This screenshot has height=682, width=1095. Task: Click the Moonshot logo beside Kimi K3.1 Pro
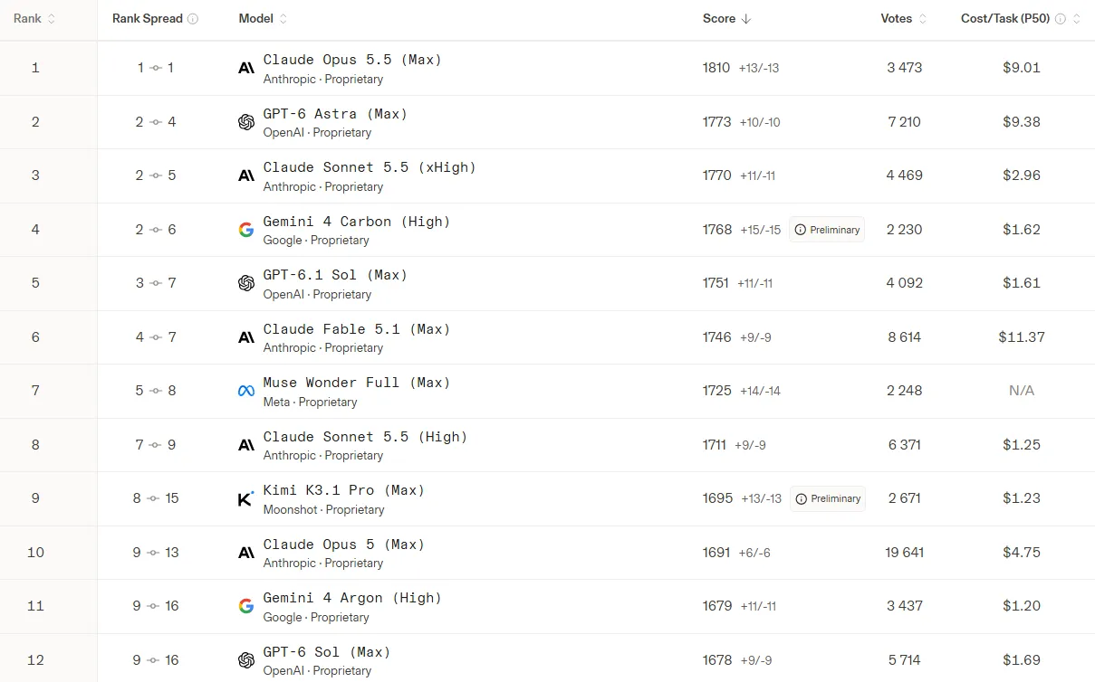pos(245,498)
